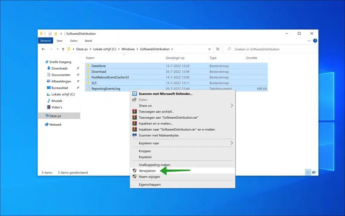Viewport: 345px width, 216px height.
Task: Choose Kopiëren from context menu
Action: coord(182,157)
